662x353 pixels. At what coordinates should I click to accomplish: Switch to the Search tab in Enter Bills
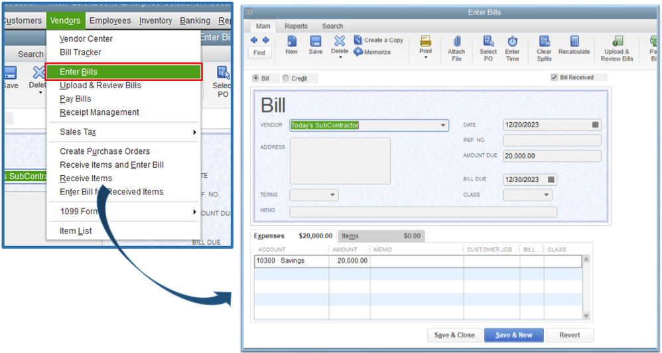[x=333, y=26]
